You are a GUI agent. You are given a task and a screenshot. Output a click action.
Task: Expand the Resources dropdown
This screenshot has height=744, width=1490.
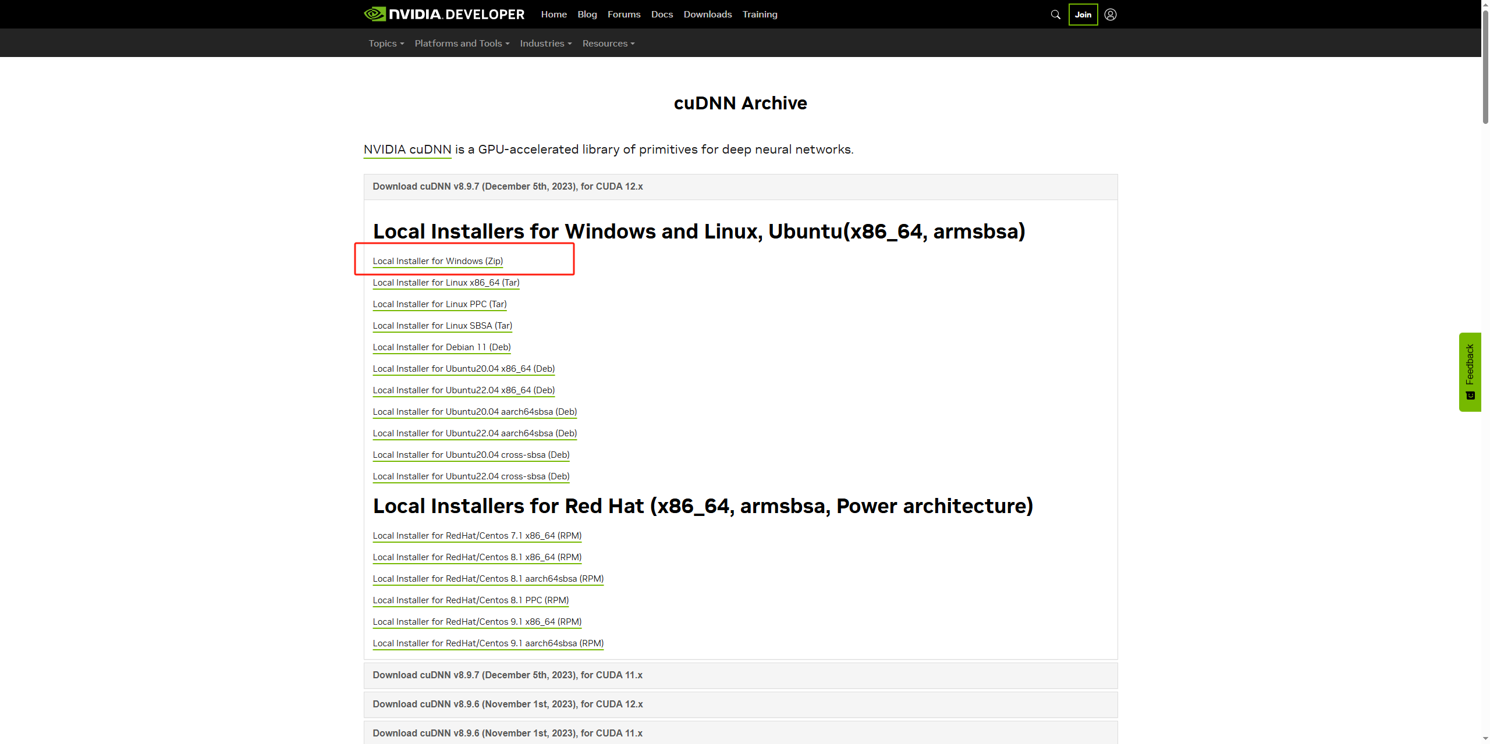point(608,44)
